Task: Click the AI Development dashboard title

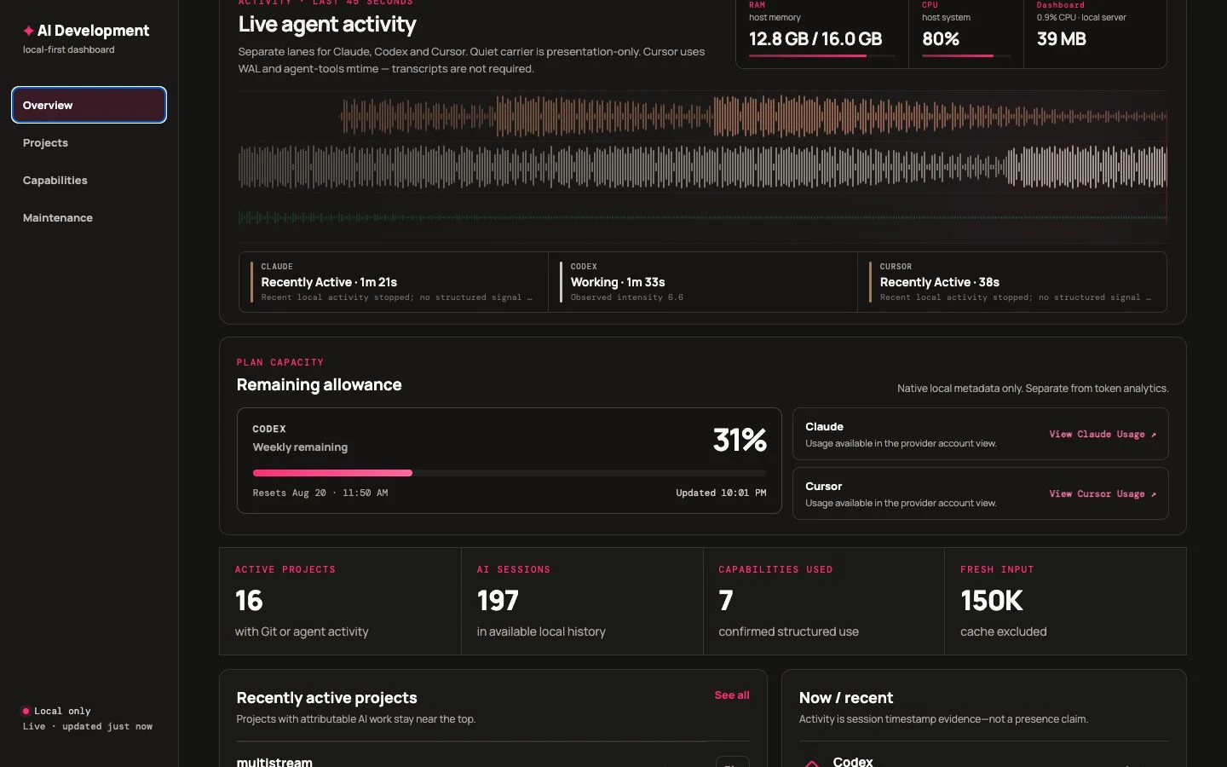Action: click(x=93, y=31)
